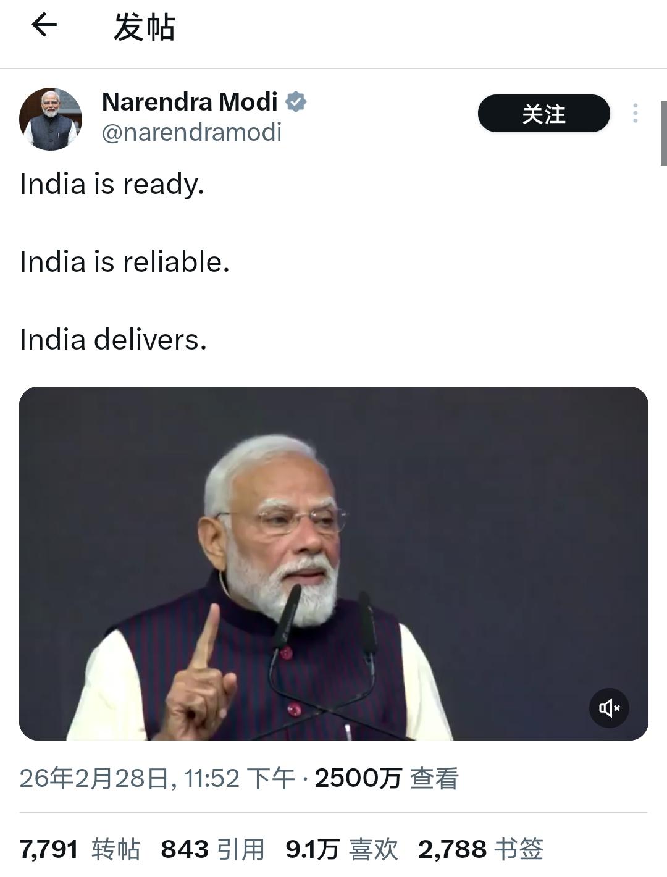The width and height of the screenshot is (667, 877).
Task: Select the text "India is reliable."
Action: (125, 262)
